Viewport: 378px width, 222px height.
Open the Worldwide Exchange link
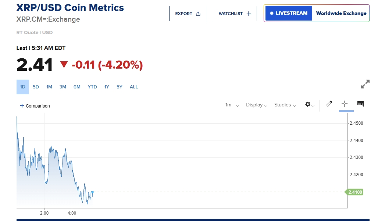coord(341,13)
